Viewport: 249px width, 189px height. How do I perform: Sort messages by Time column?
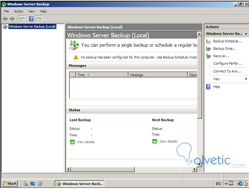point(102,75)
